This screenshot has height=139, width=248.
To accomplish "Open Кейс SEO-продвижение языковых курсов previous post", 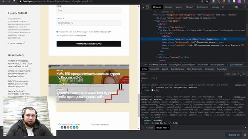I will coord(88,76).
